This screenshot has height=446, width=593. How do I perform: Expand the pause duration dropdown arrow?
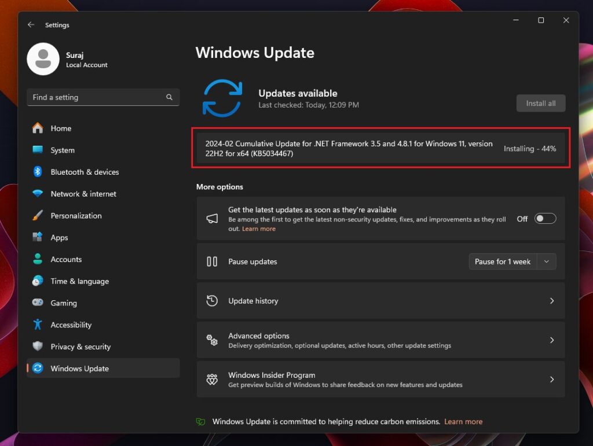pyautogui.click(x=547, y=261)
